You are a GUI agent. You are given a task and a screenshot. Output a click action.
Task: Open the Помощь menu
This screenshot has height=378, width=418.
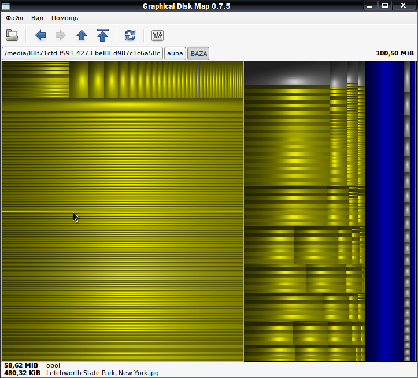[x=65, y=18]
